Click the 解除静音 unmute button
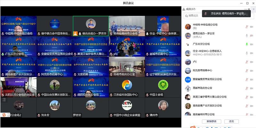Screen dimensions: 256x128 [x=212, y=121]
